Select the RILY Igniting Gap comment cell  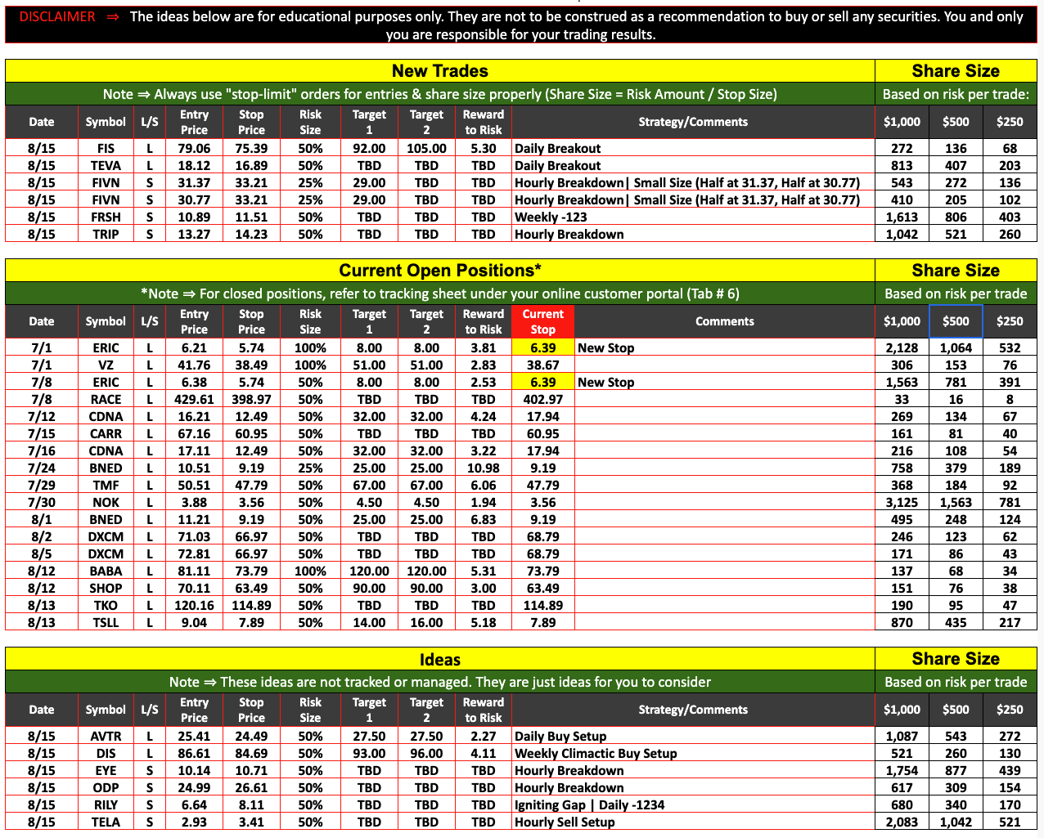tap(589, 804)
